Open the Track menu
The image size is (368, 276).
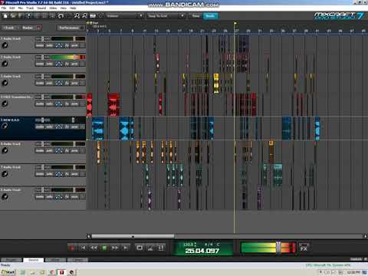(x=30, y=8)
